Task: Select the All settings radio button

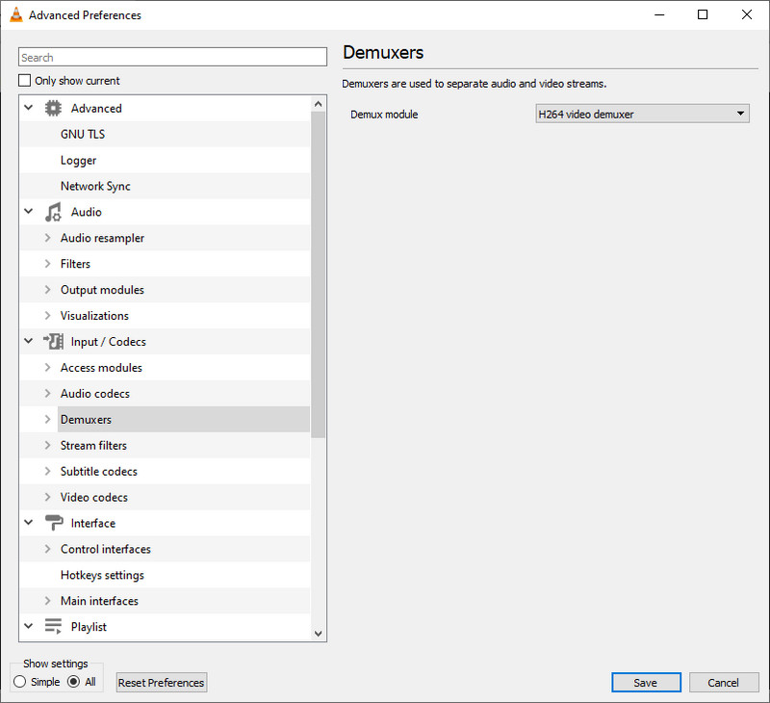Action: 74,682
